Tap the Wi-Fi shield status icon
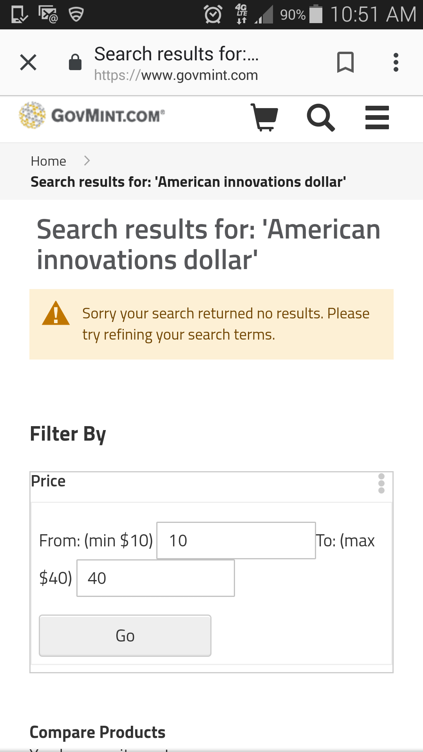 [x=76, y=14]
